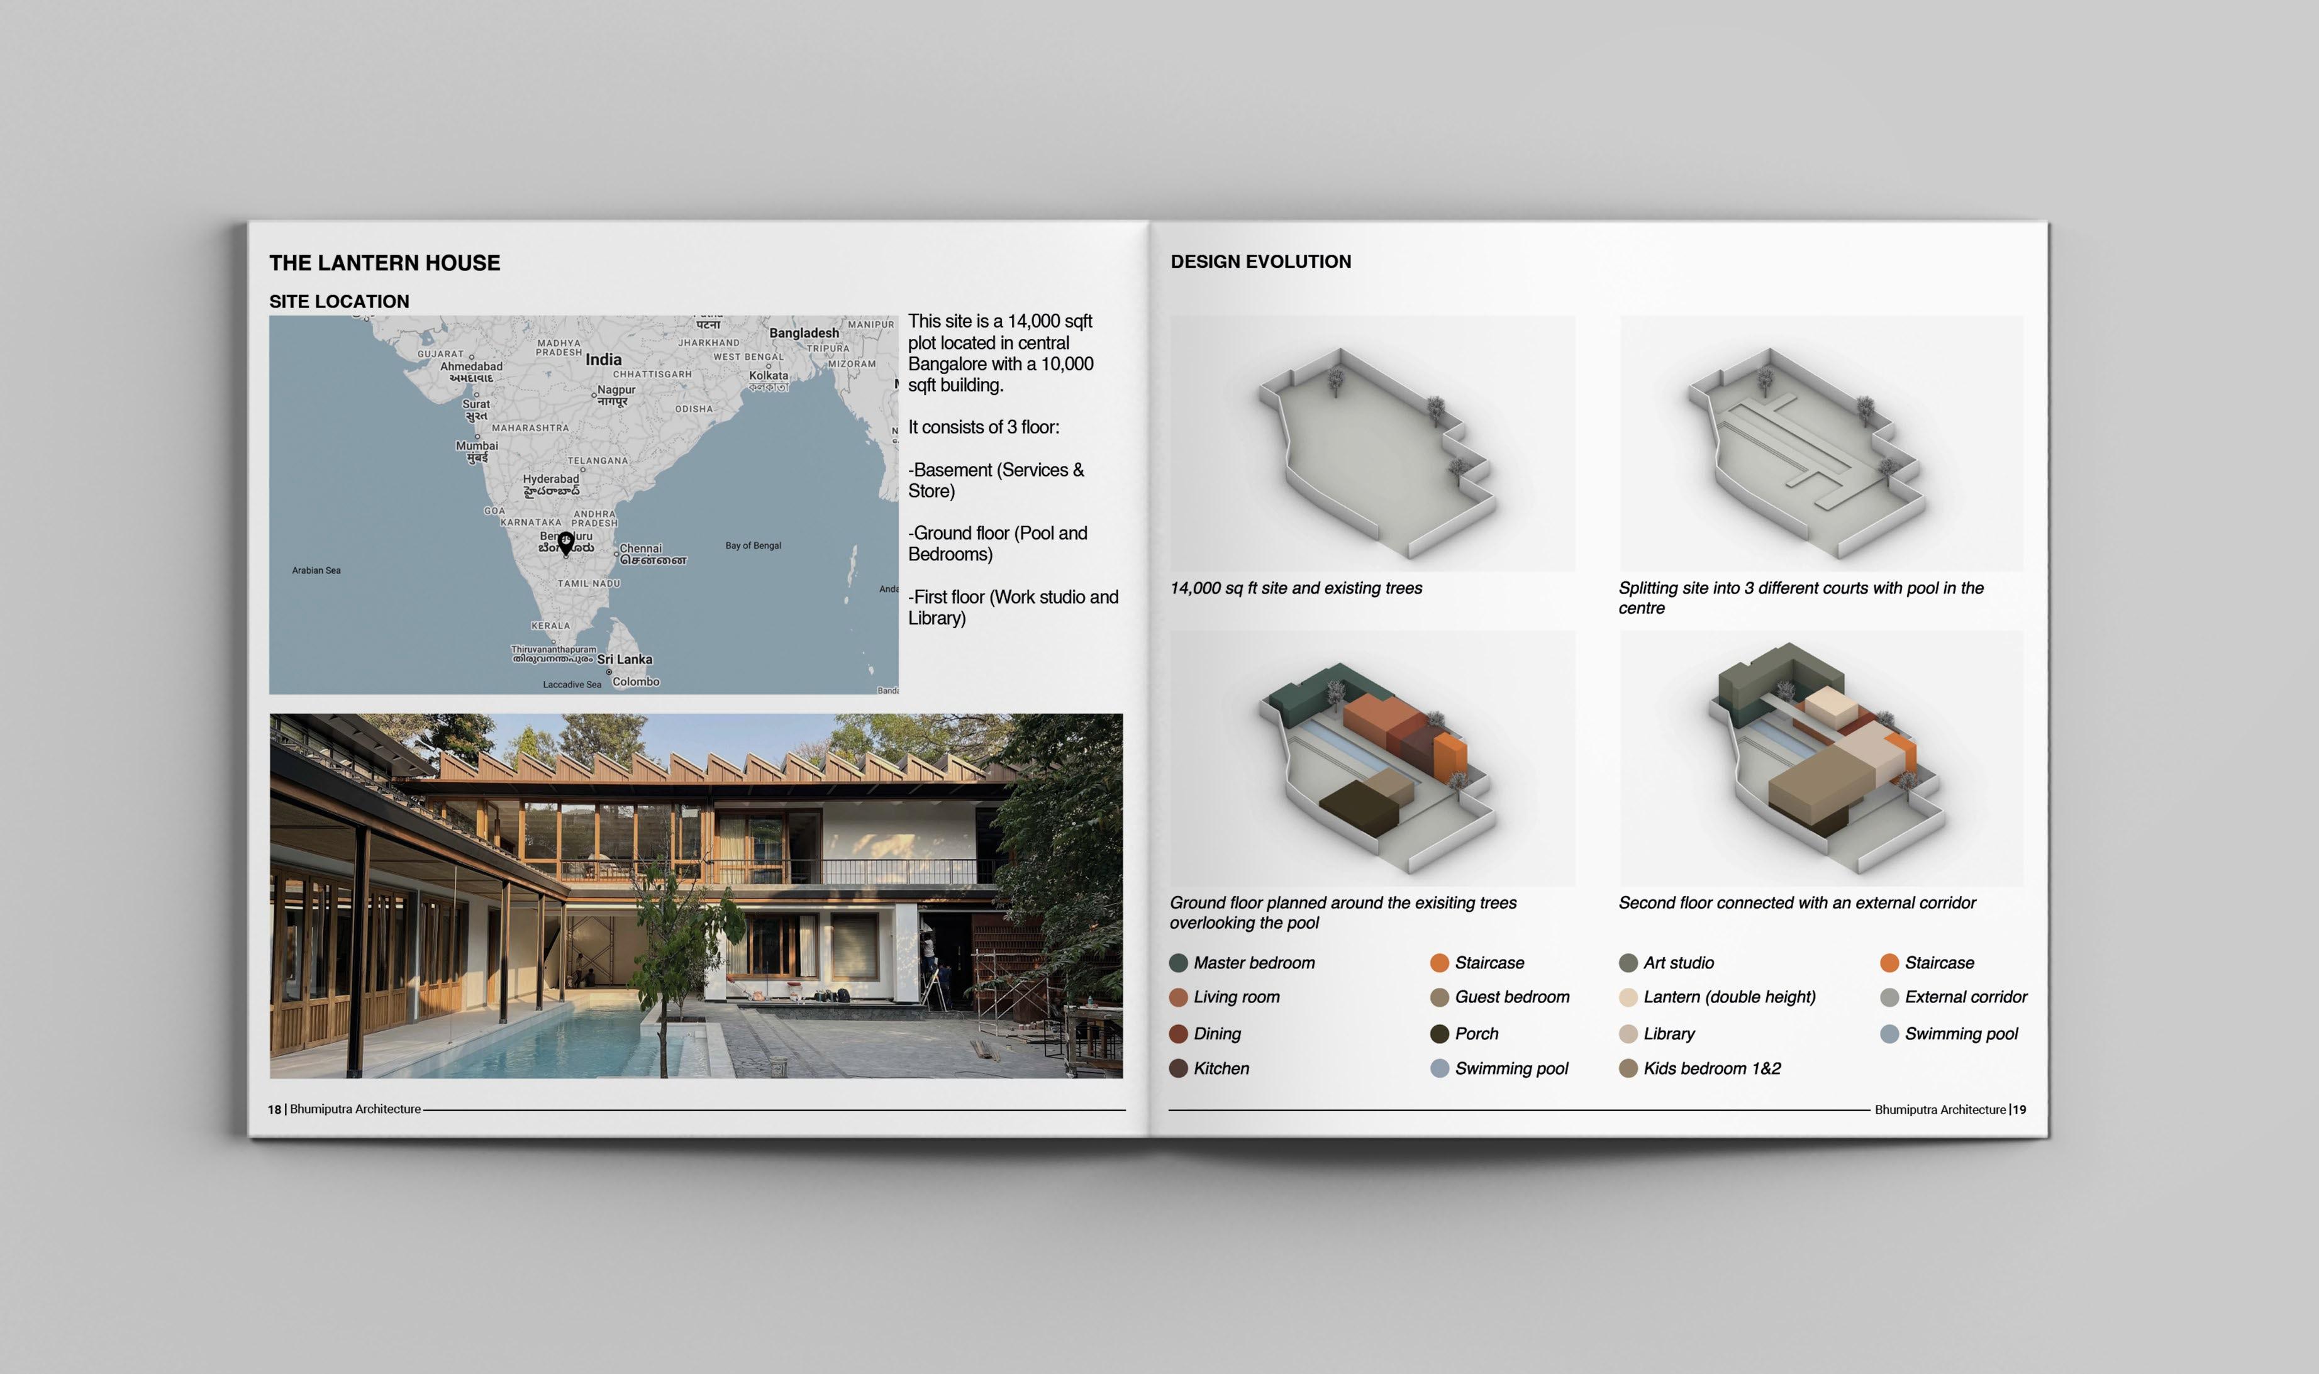Click the SITE LOCATION subheading
This screenshot has width=2319, height=1374.
coord(339,302)
